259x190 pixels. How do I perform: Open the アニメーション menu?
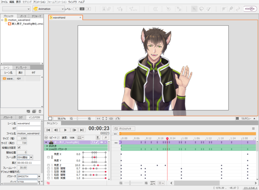point(39,2)
